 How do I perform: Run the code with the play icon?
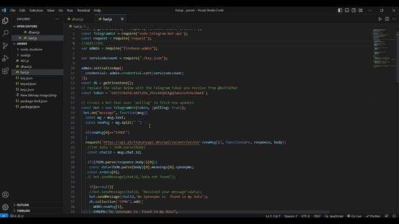(380, 19)
